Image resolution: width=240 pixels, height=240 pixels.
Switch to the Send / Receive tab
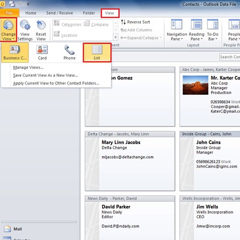pyautogui.click(x=60, y=13)
